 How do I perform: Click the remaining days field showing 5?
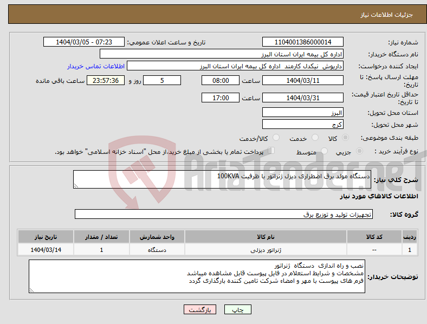coord(162,80)
